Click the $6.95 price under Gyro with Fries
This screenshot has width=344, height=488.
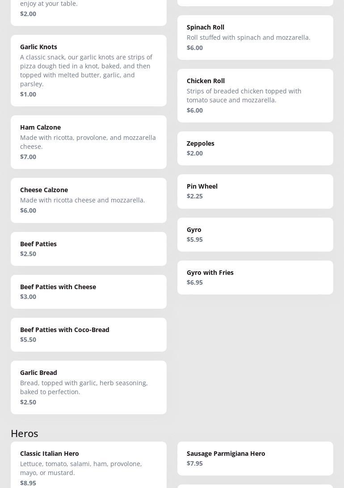[x=195, y=282]
